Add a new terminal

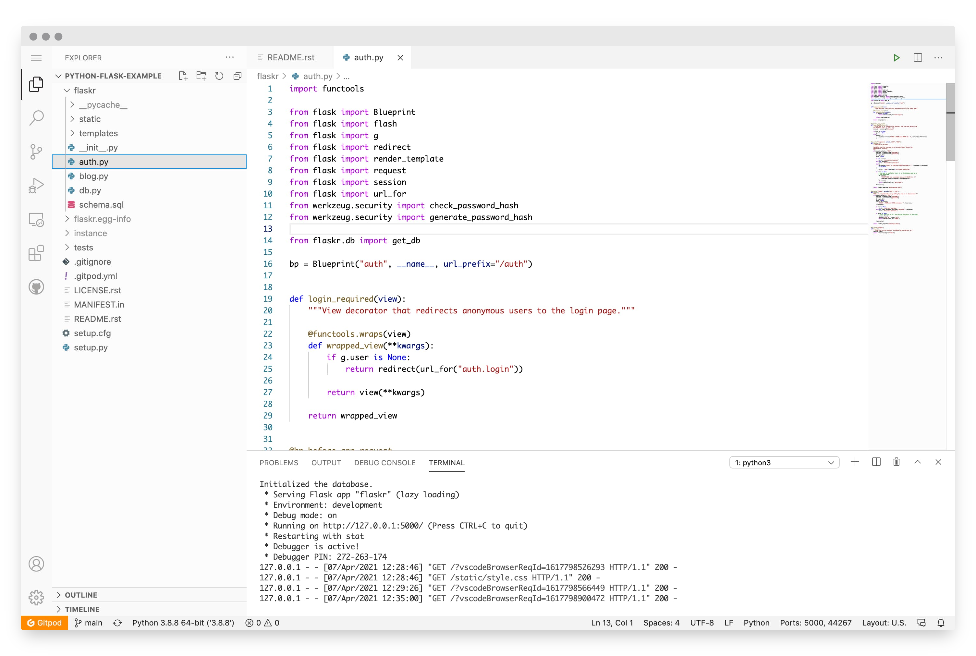click(x=855, y=462)
